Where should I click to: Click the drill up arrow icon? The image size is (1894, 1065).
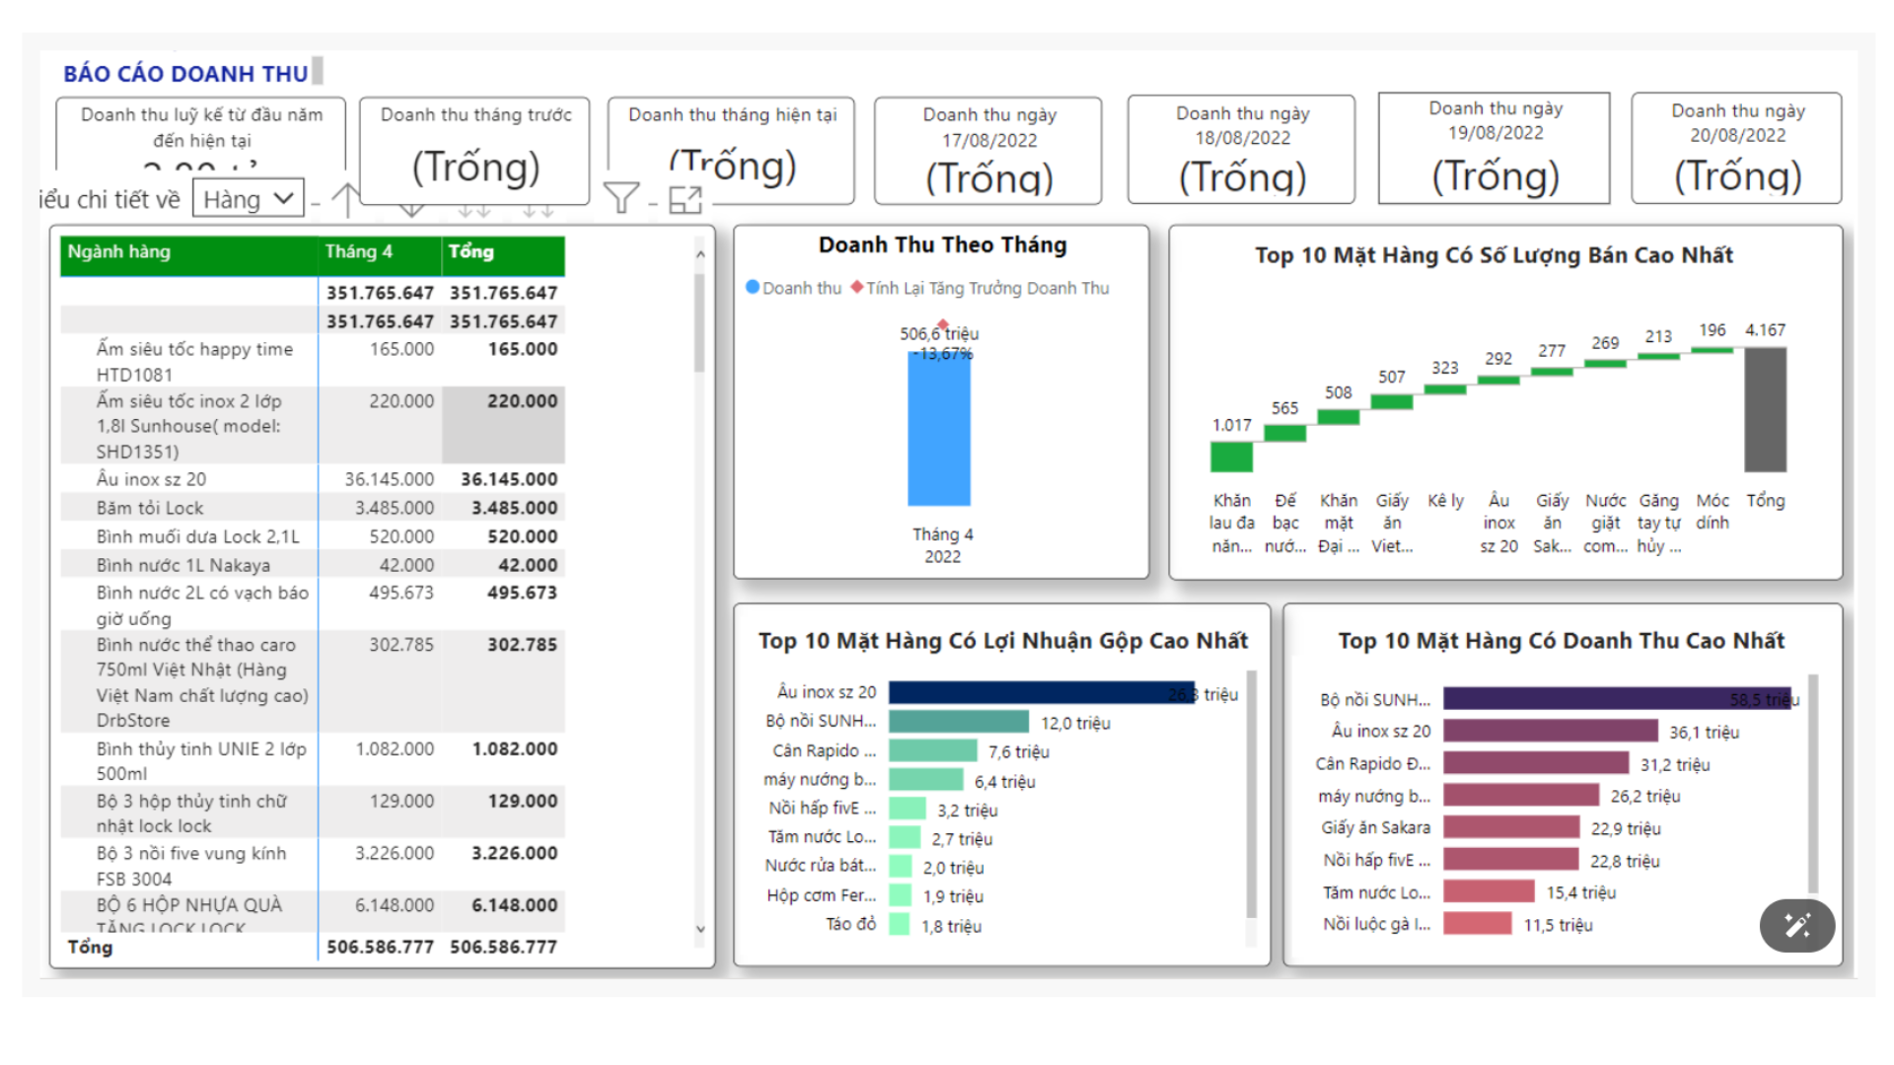(x=345, y=199)
